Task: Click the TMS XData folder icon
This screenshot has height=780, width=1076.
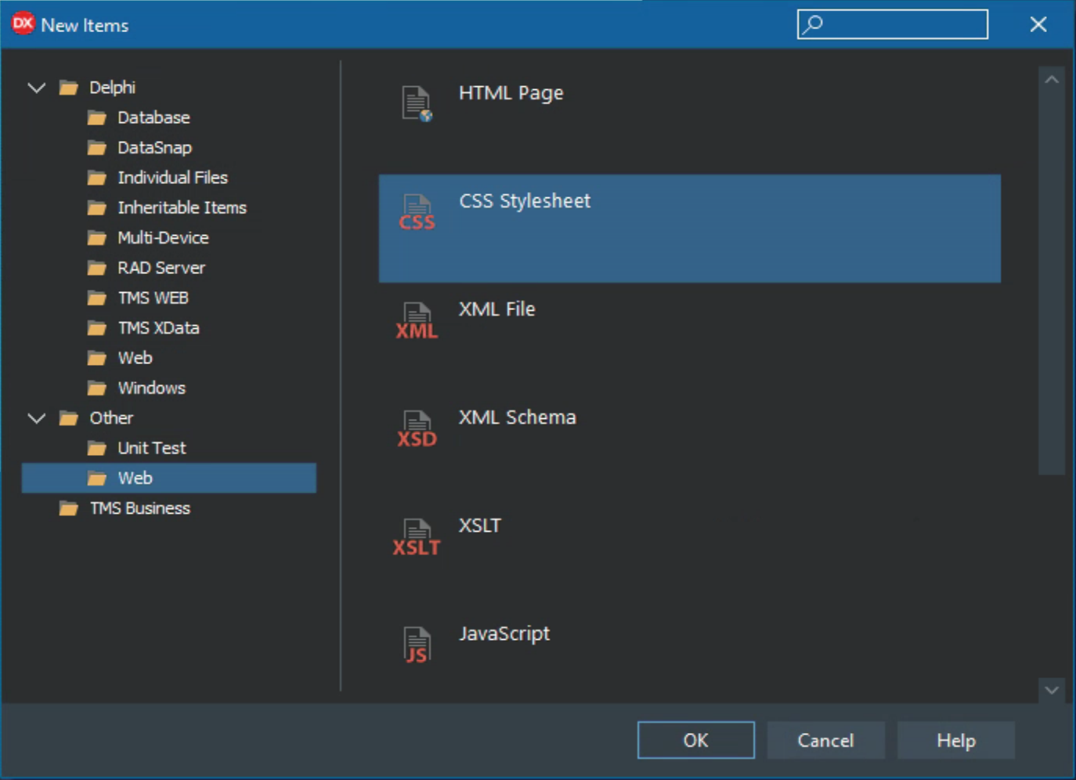Action: point(97,328)
